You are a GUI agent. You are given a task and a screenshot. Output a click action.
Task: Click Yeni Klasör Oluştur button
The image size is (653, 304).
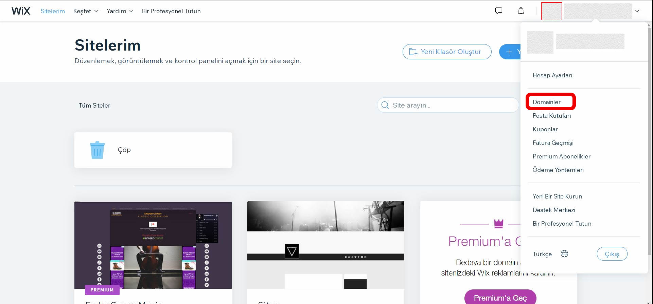coord(447,52)
